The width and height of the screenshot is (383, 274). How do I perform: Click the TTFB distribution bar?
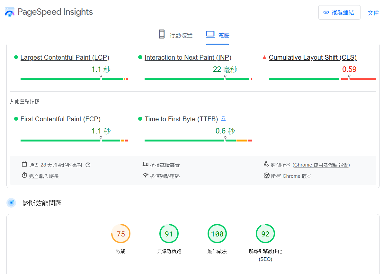click(x=198, y=141)
